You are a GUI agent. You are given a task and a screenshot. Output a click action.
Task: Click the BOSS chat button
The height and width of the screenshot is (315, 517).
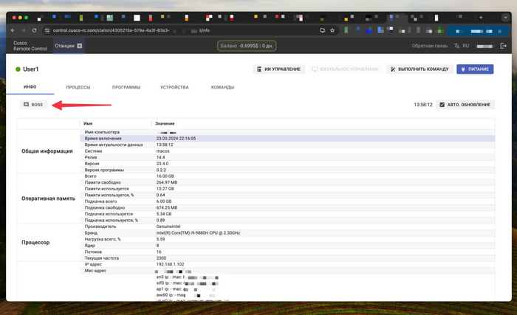(34, 105)
